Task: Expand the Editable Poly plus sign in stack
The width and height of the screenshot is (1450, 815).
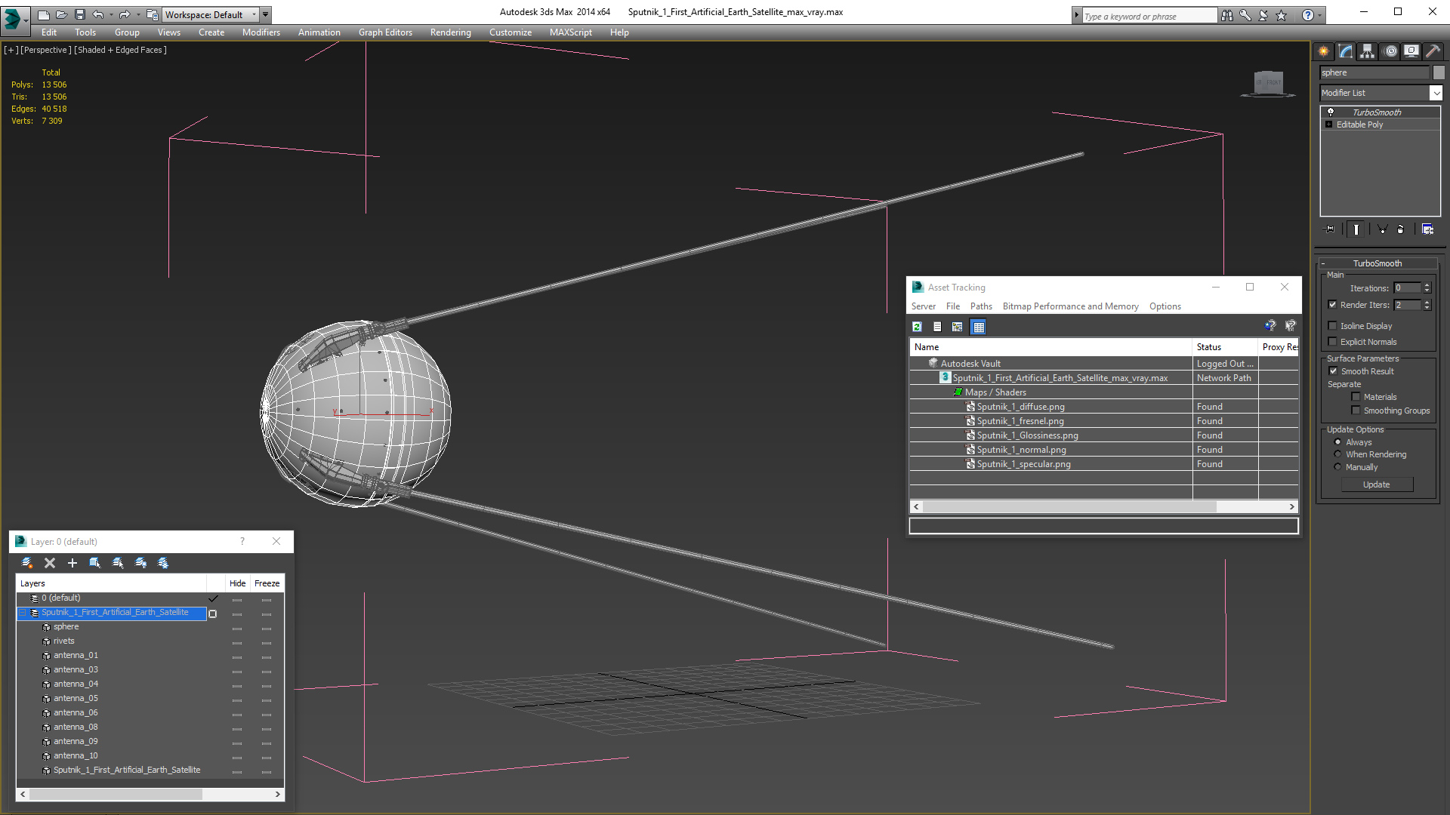Action: (x=1329, y=125)
